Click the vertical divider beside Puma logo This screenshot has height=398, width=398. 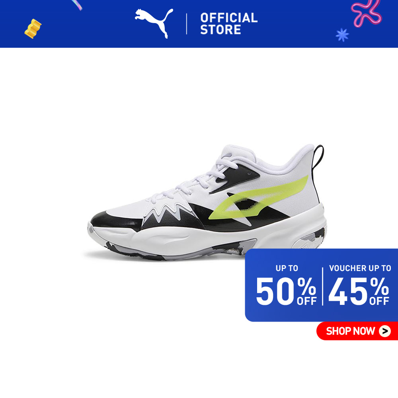click(x=187, y=24)
